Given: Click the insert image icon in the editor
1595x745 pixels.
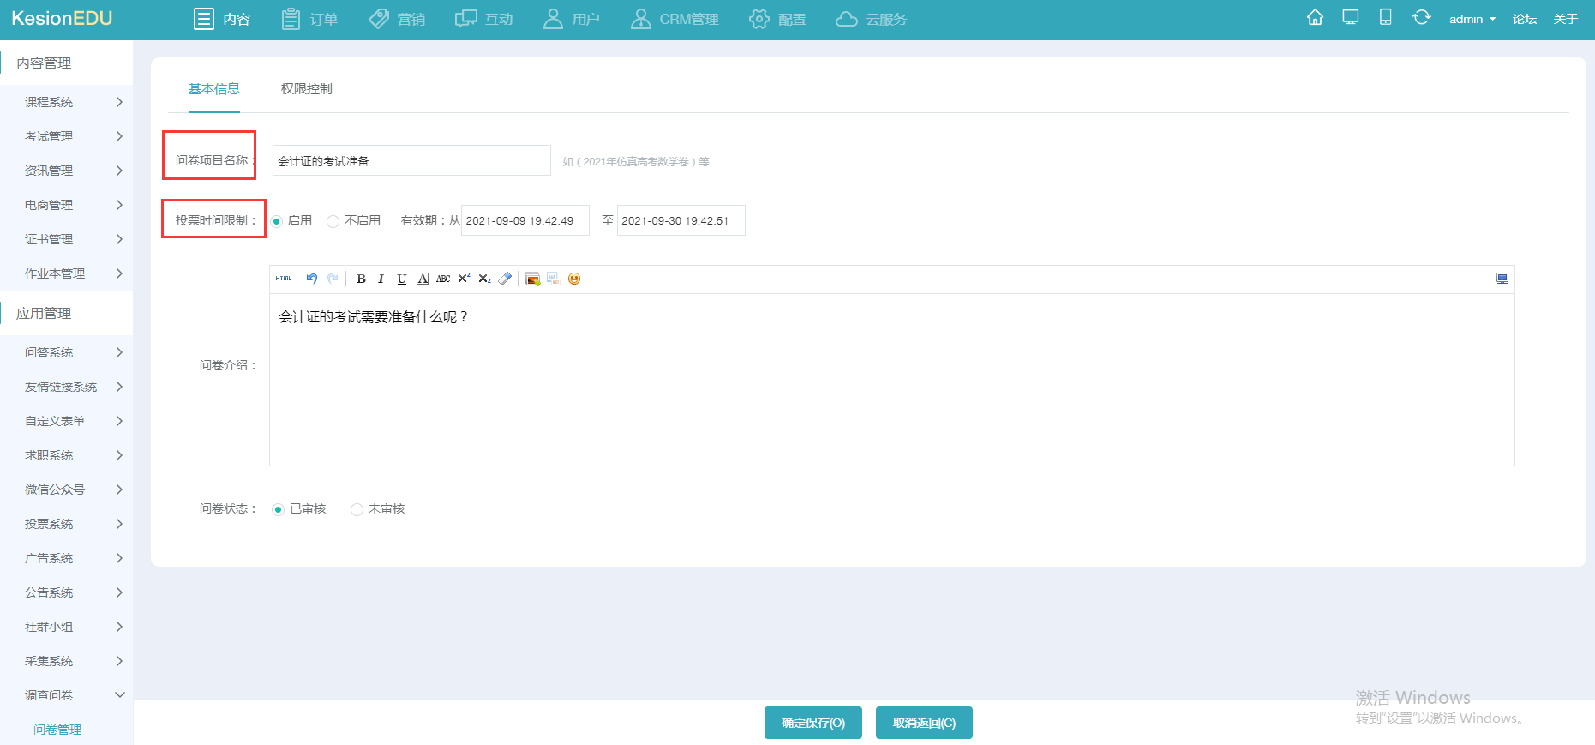Looking at the screenshot, I should 532,279.
